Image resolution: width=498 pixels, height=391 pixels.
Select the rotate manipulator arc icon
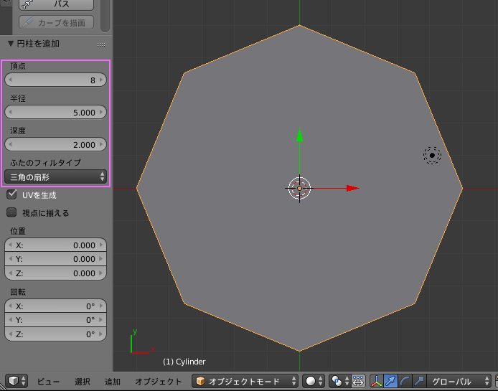(x=405, y=381)
